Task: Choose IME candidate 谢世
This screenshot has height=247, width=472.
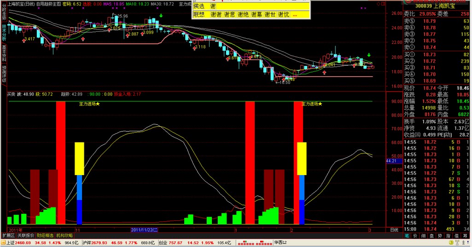Action: click(270, 14)
